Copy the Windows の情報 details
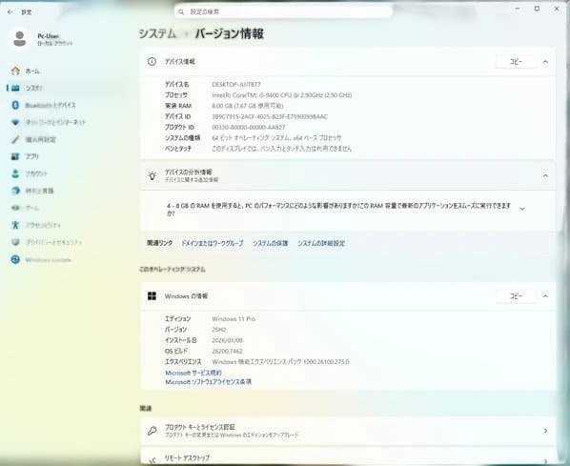This screenshot has width=570, height=466. [x=516, y=296]
